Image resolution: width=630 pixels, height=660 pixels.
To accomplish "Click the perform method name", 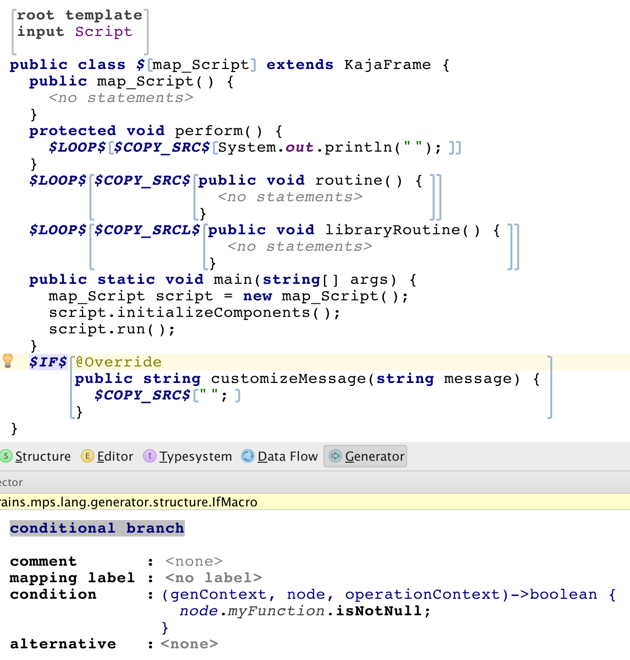I will (x=209, y=131).
